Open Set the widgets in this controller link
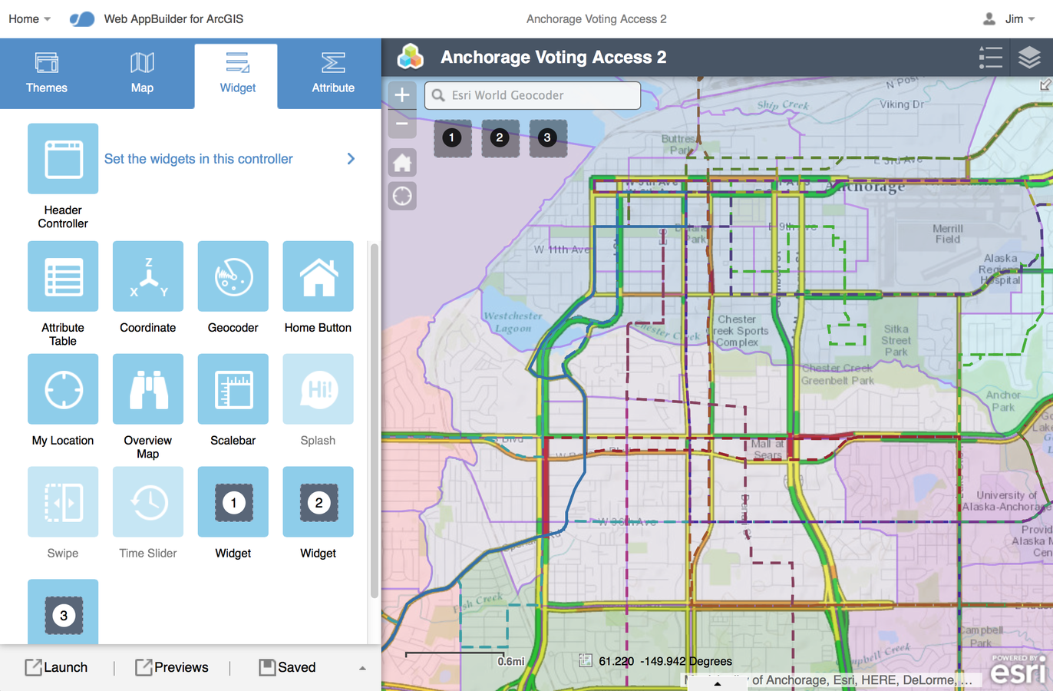The width and height of the screenshot is (1053, 691). 198,159
